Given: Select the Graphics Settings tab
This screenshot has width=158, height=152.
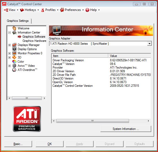Looking at the screenshot, I should pos(18,21).
